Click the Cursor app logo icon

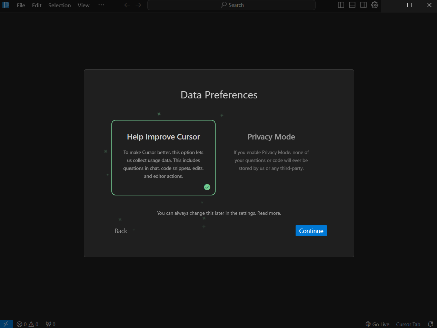(x=6, y=5)
